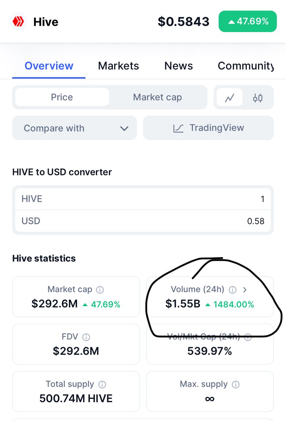Click the red Hive logo icon

tap(18, 21)
